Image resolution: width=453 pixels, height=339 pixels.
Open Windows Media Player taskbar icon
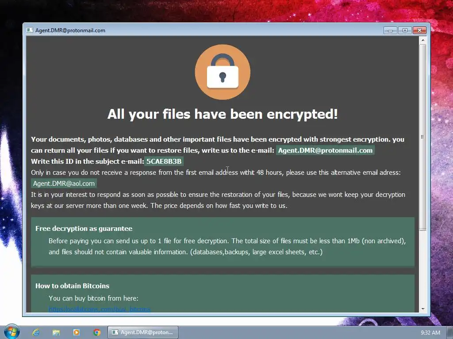click(77, 332)
